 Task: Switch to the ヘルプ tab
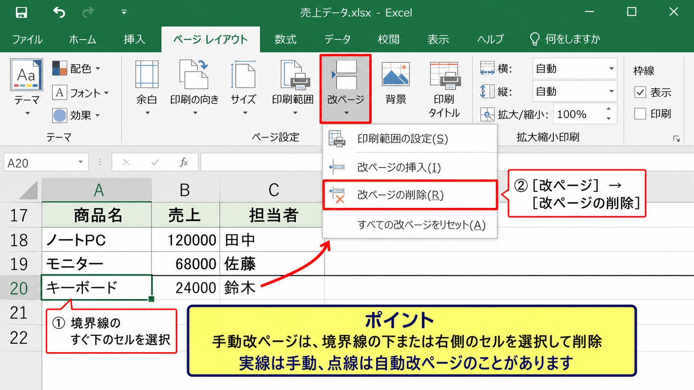point(490,39)
